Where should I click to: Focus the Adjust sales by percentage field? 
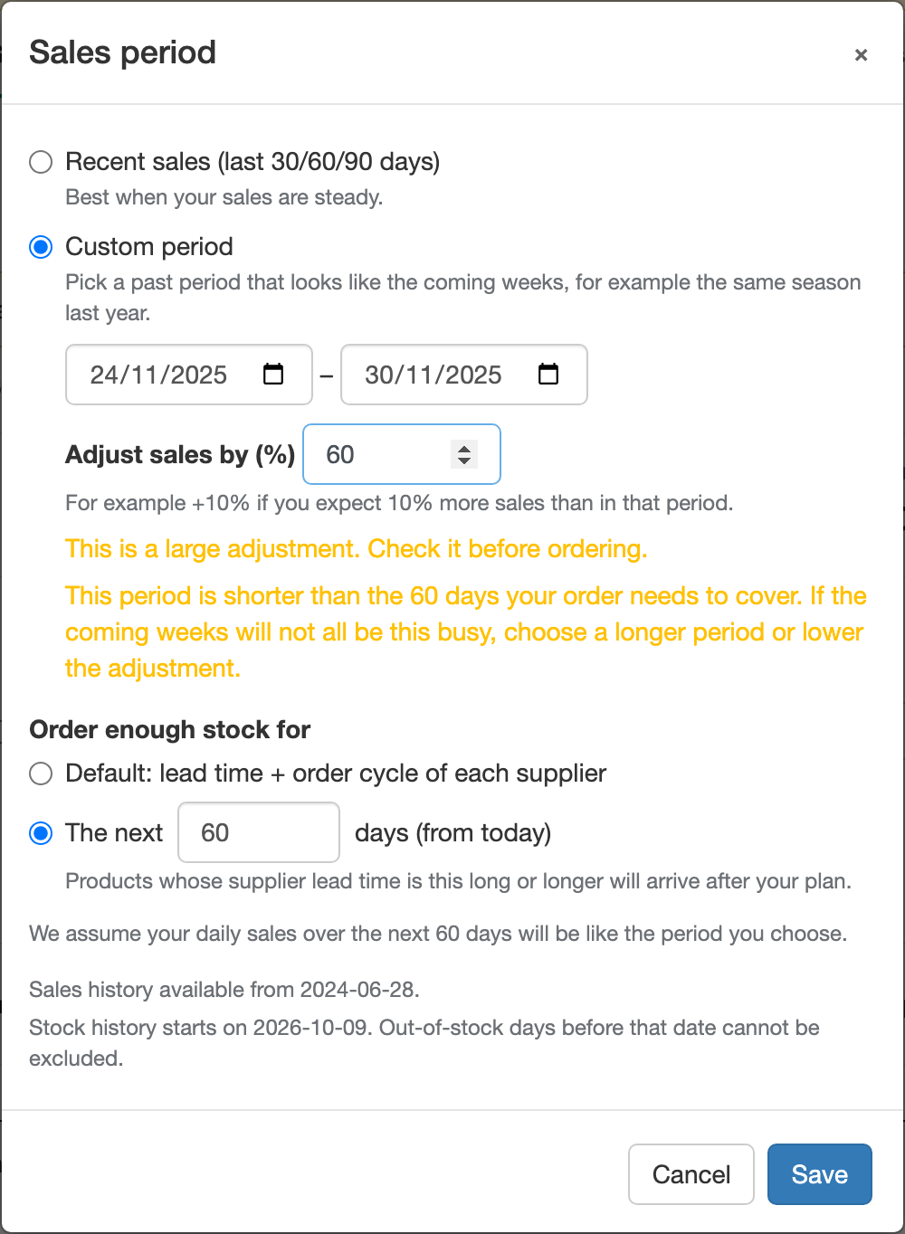tap(401, 454)
